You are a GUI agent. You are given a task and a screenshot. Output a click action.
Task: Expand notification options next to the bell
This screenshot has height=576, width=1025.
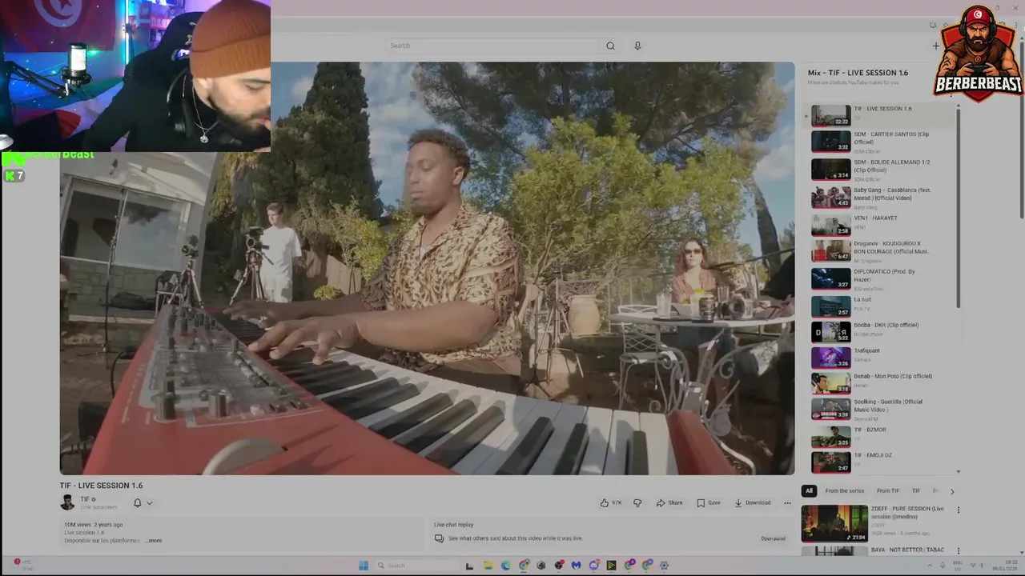pyautogui.click(x=149, y=503)
